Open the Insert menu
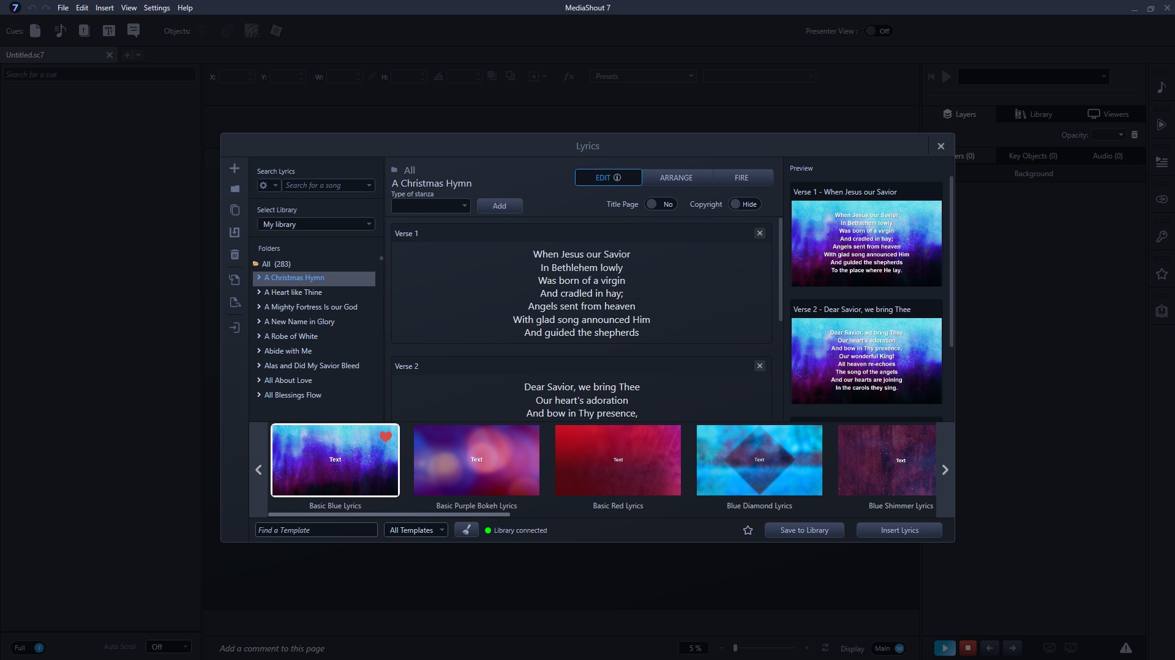This screenshot has height=660, width=1175. pyautogui.click(x=104, y=8)
